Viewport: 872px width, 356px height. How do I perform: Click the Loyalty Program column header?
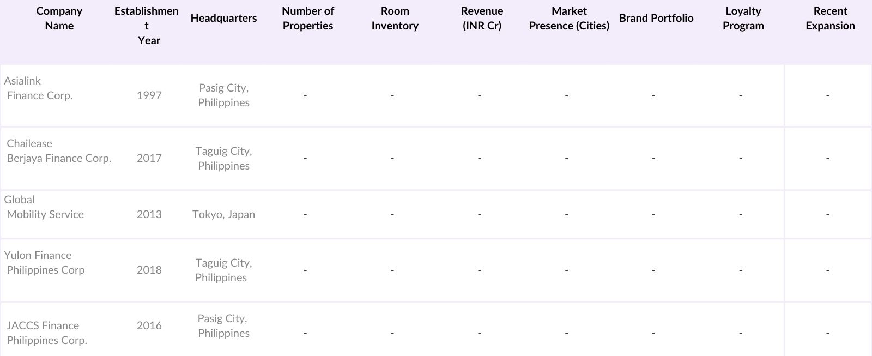point(743,19)
